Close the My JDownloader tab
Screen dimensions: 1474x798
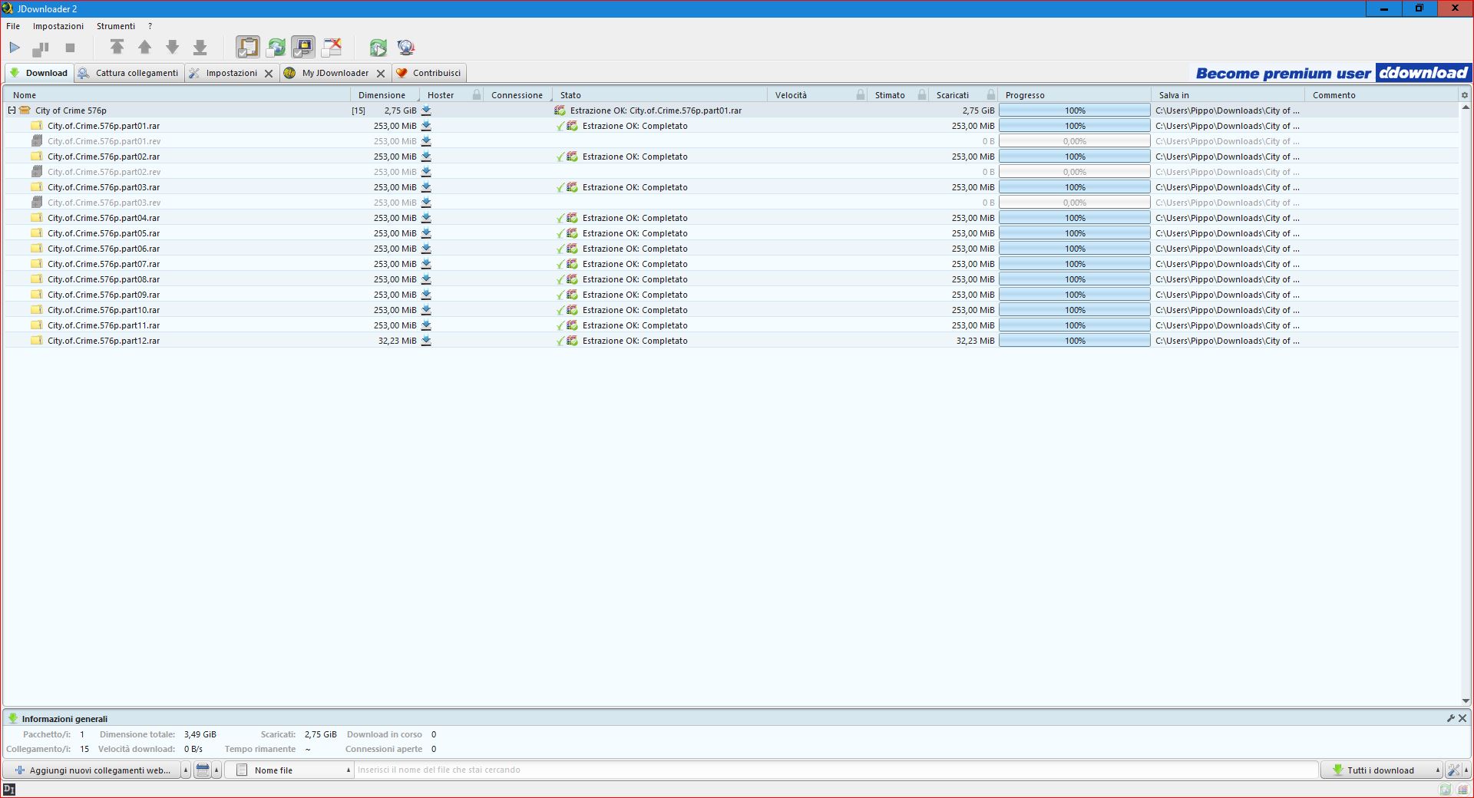381,74
